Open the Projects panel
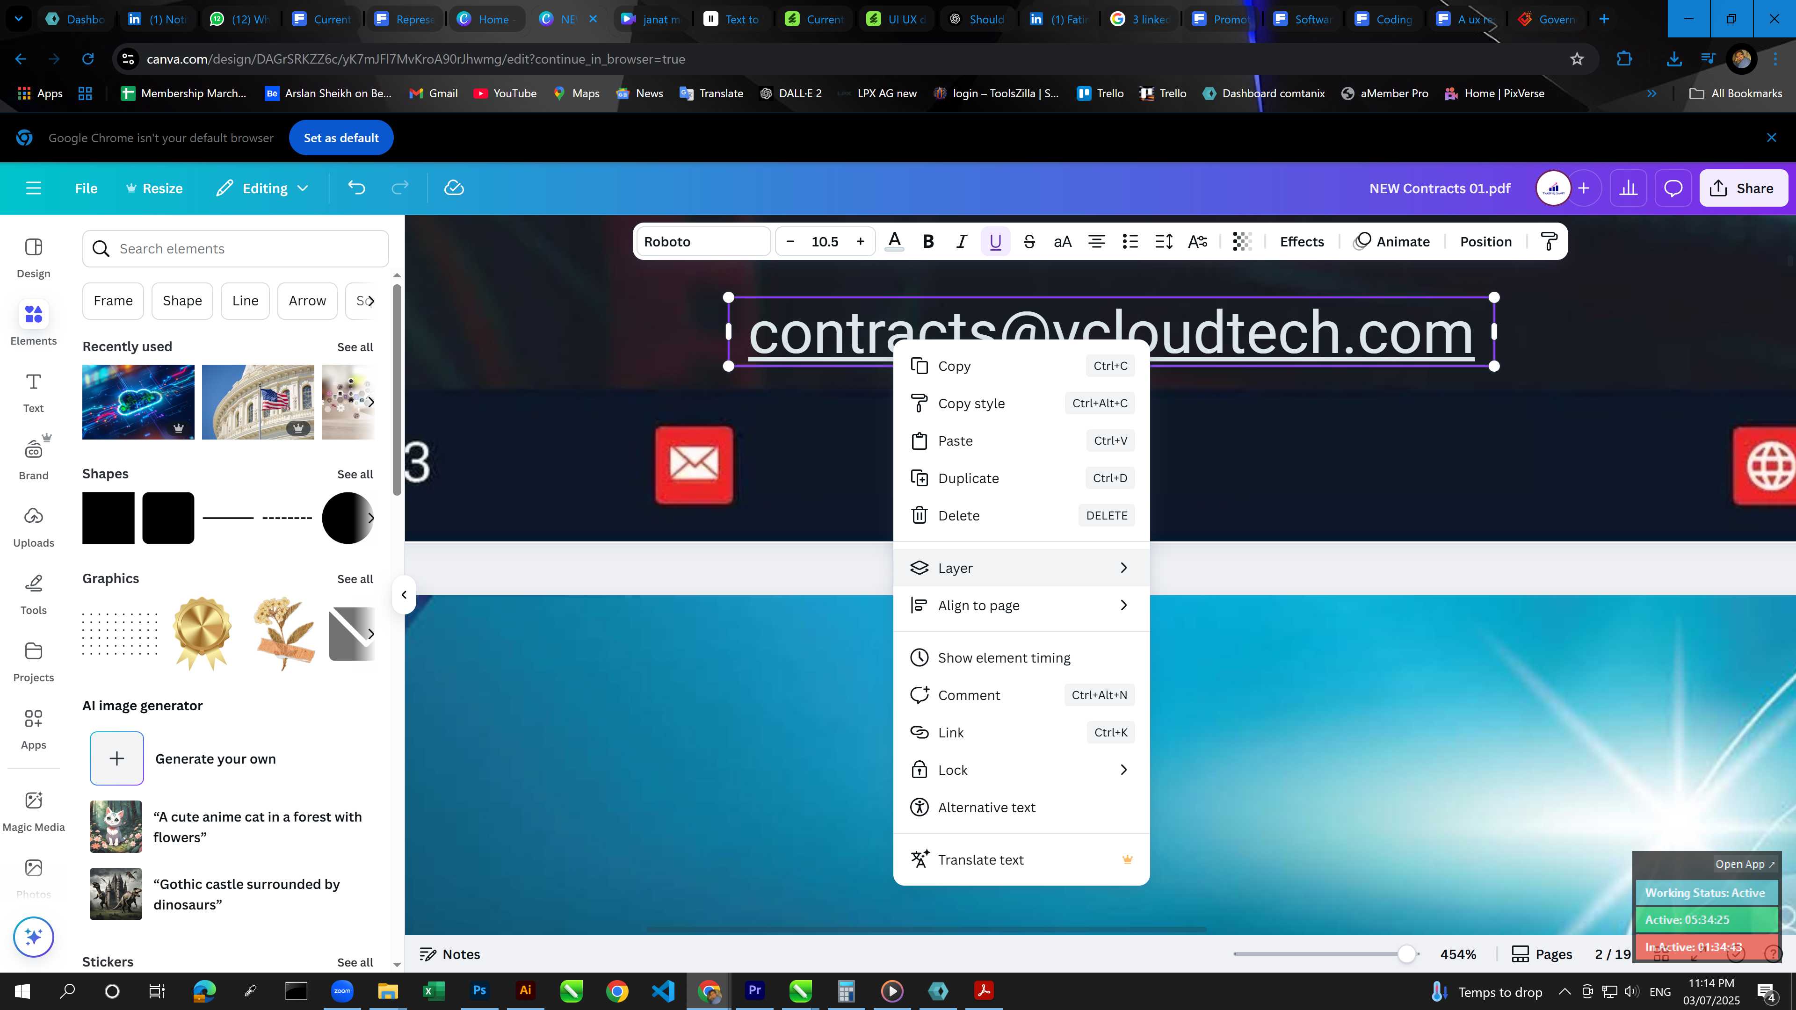This screenshot has height=1010, width=1796. pos(34,662)
